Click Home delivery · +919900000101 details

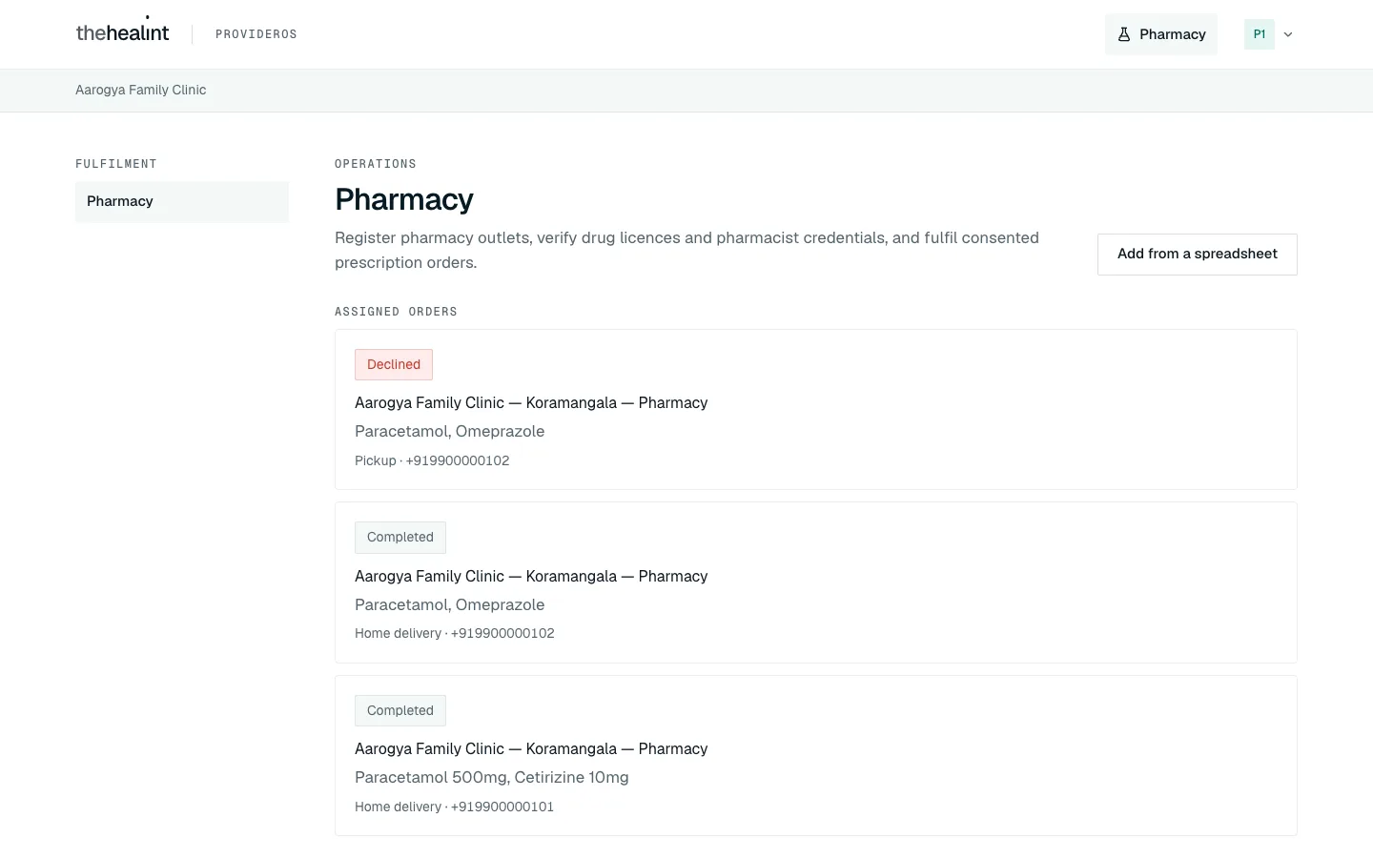pos(454,807)
